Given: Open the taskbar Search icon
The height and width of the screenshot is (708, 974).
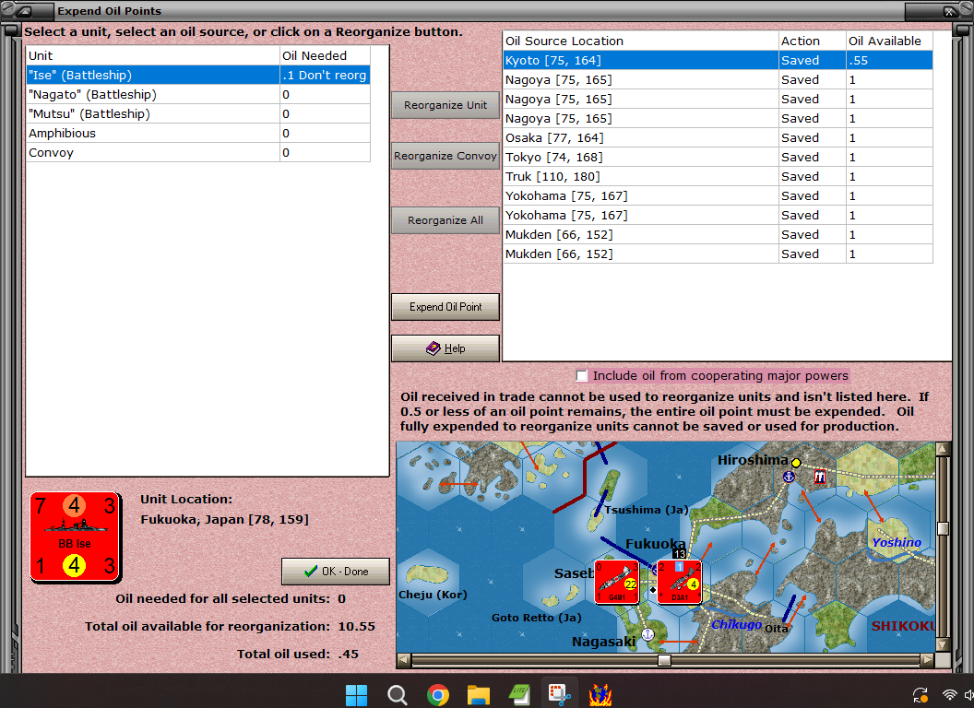Looking at the screenshot, I should pos(397,695).
